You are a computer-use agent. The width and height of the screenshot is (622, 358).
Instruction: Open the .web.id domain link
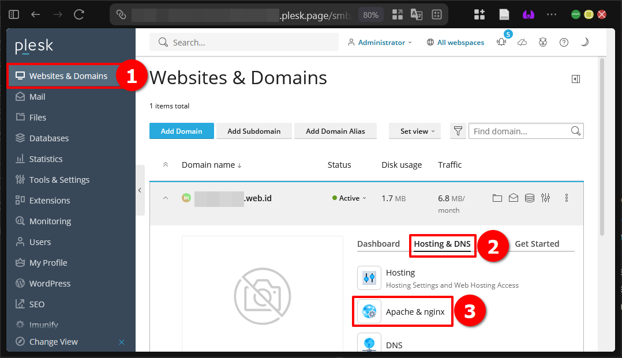coord(233,198)
